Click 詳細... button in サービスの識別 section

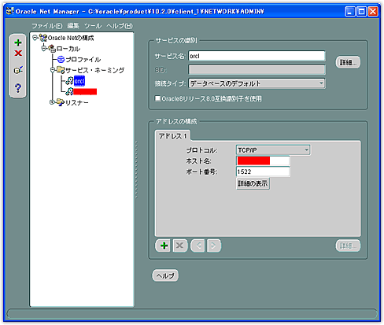pyautogui.click(x=348, y=62)
